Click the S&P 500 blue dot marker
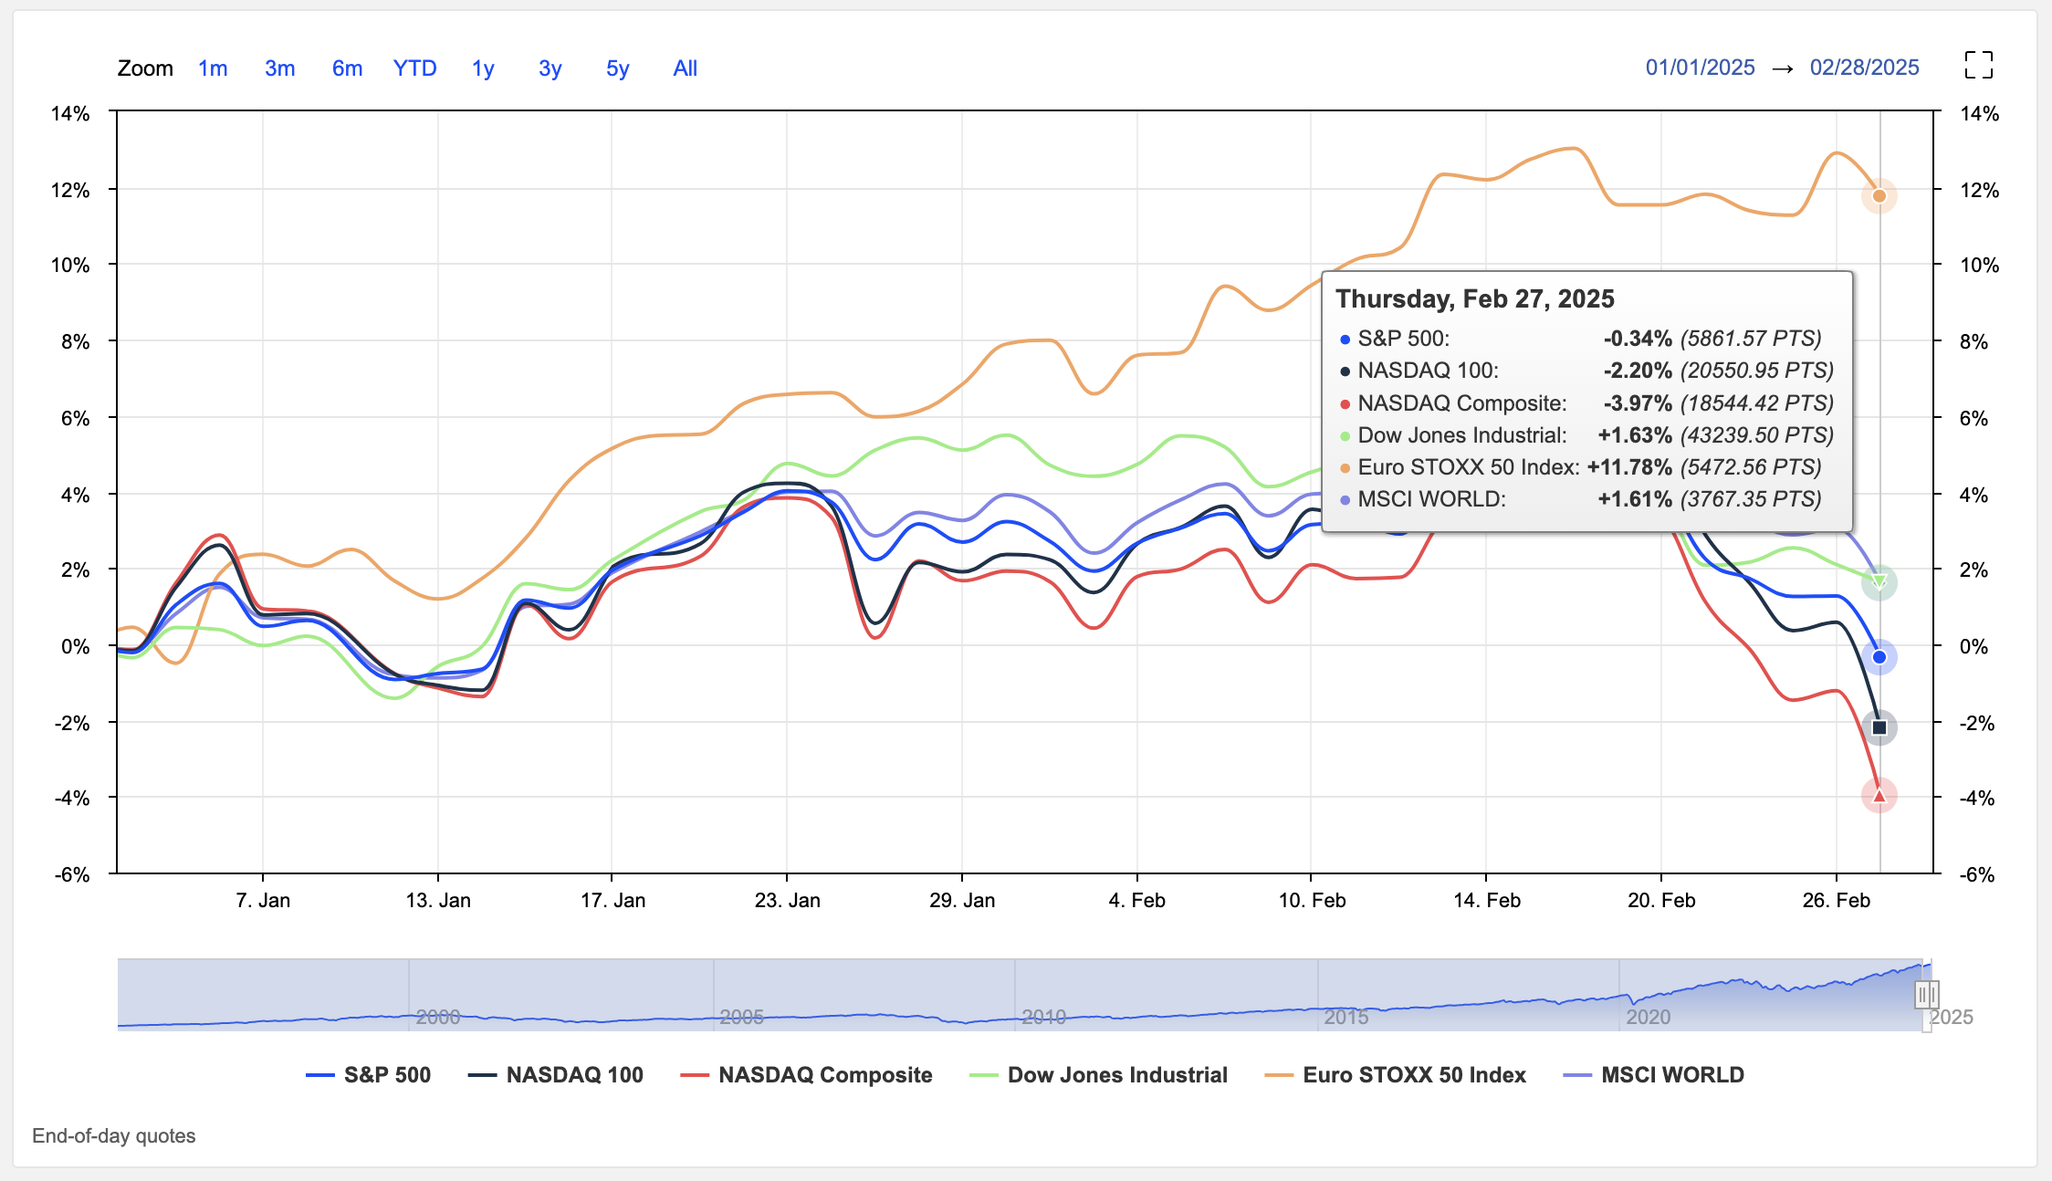The height and width of the screenshot is (1181, 2052). (1879, 657)
